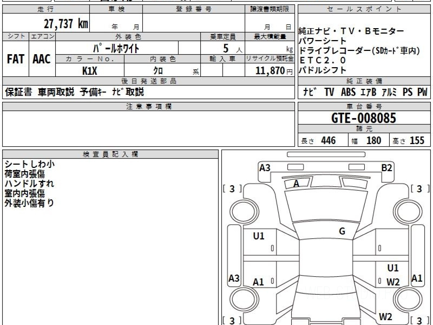This screenshot has width=433, height=325.
Task: Select the 27,737 km mileage value
Action: 66,24
